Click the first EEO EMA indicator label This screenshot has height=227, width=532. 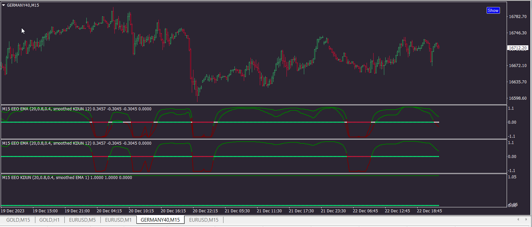click(x=77, y=109)
